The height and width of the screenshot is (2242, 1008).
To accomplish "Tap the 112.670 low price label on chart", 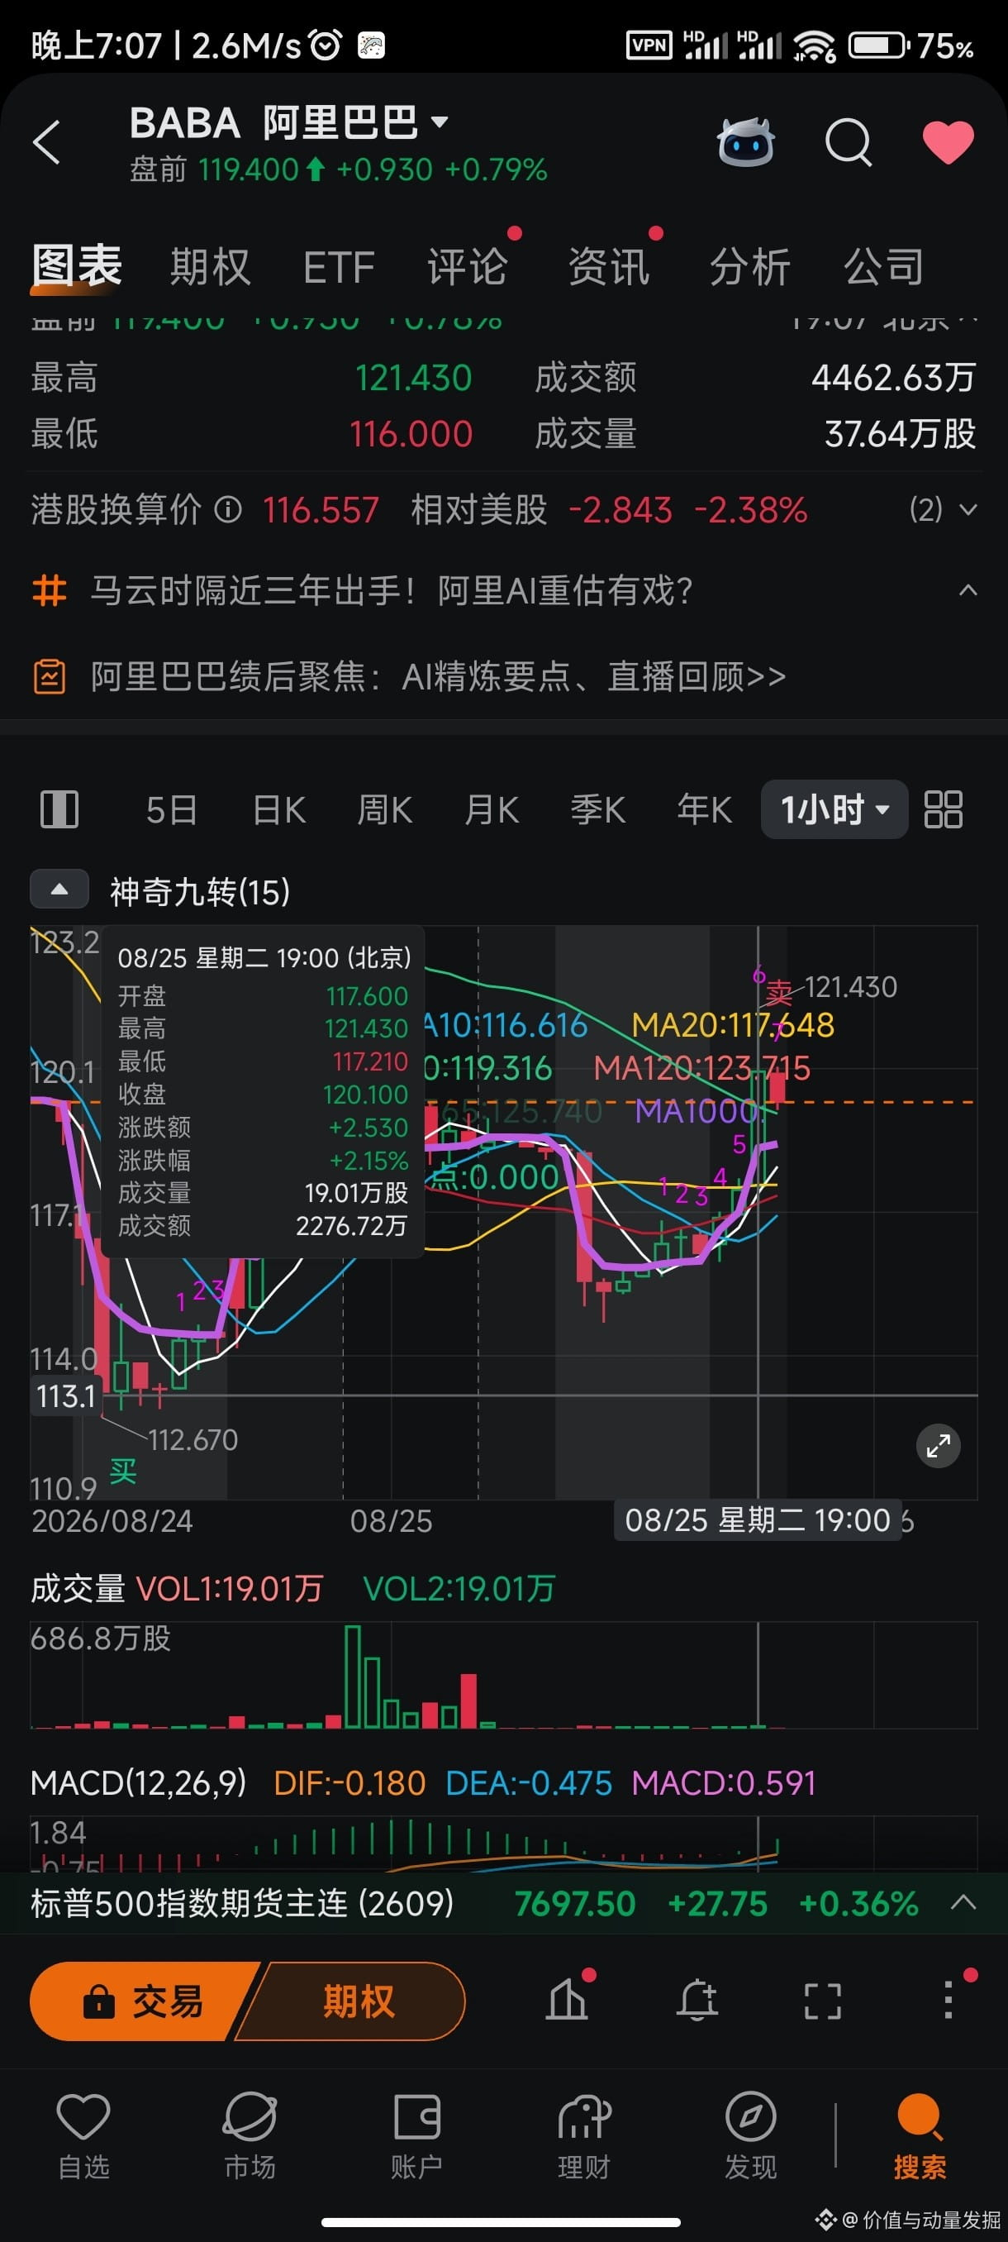I will [x=193, y=1440].
